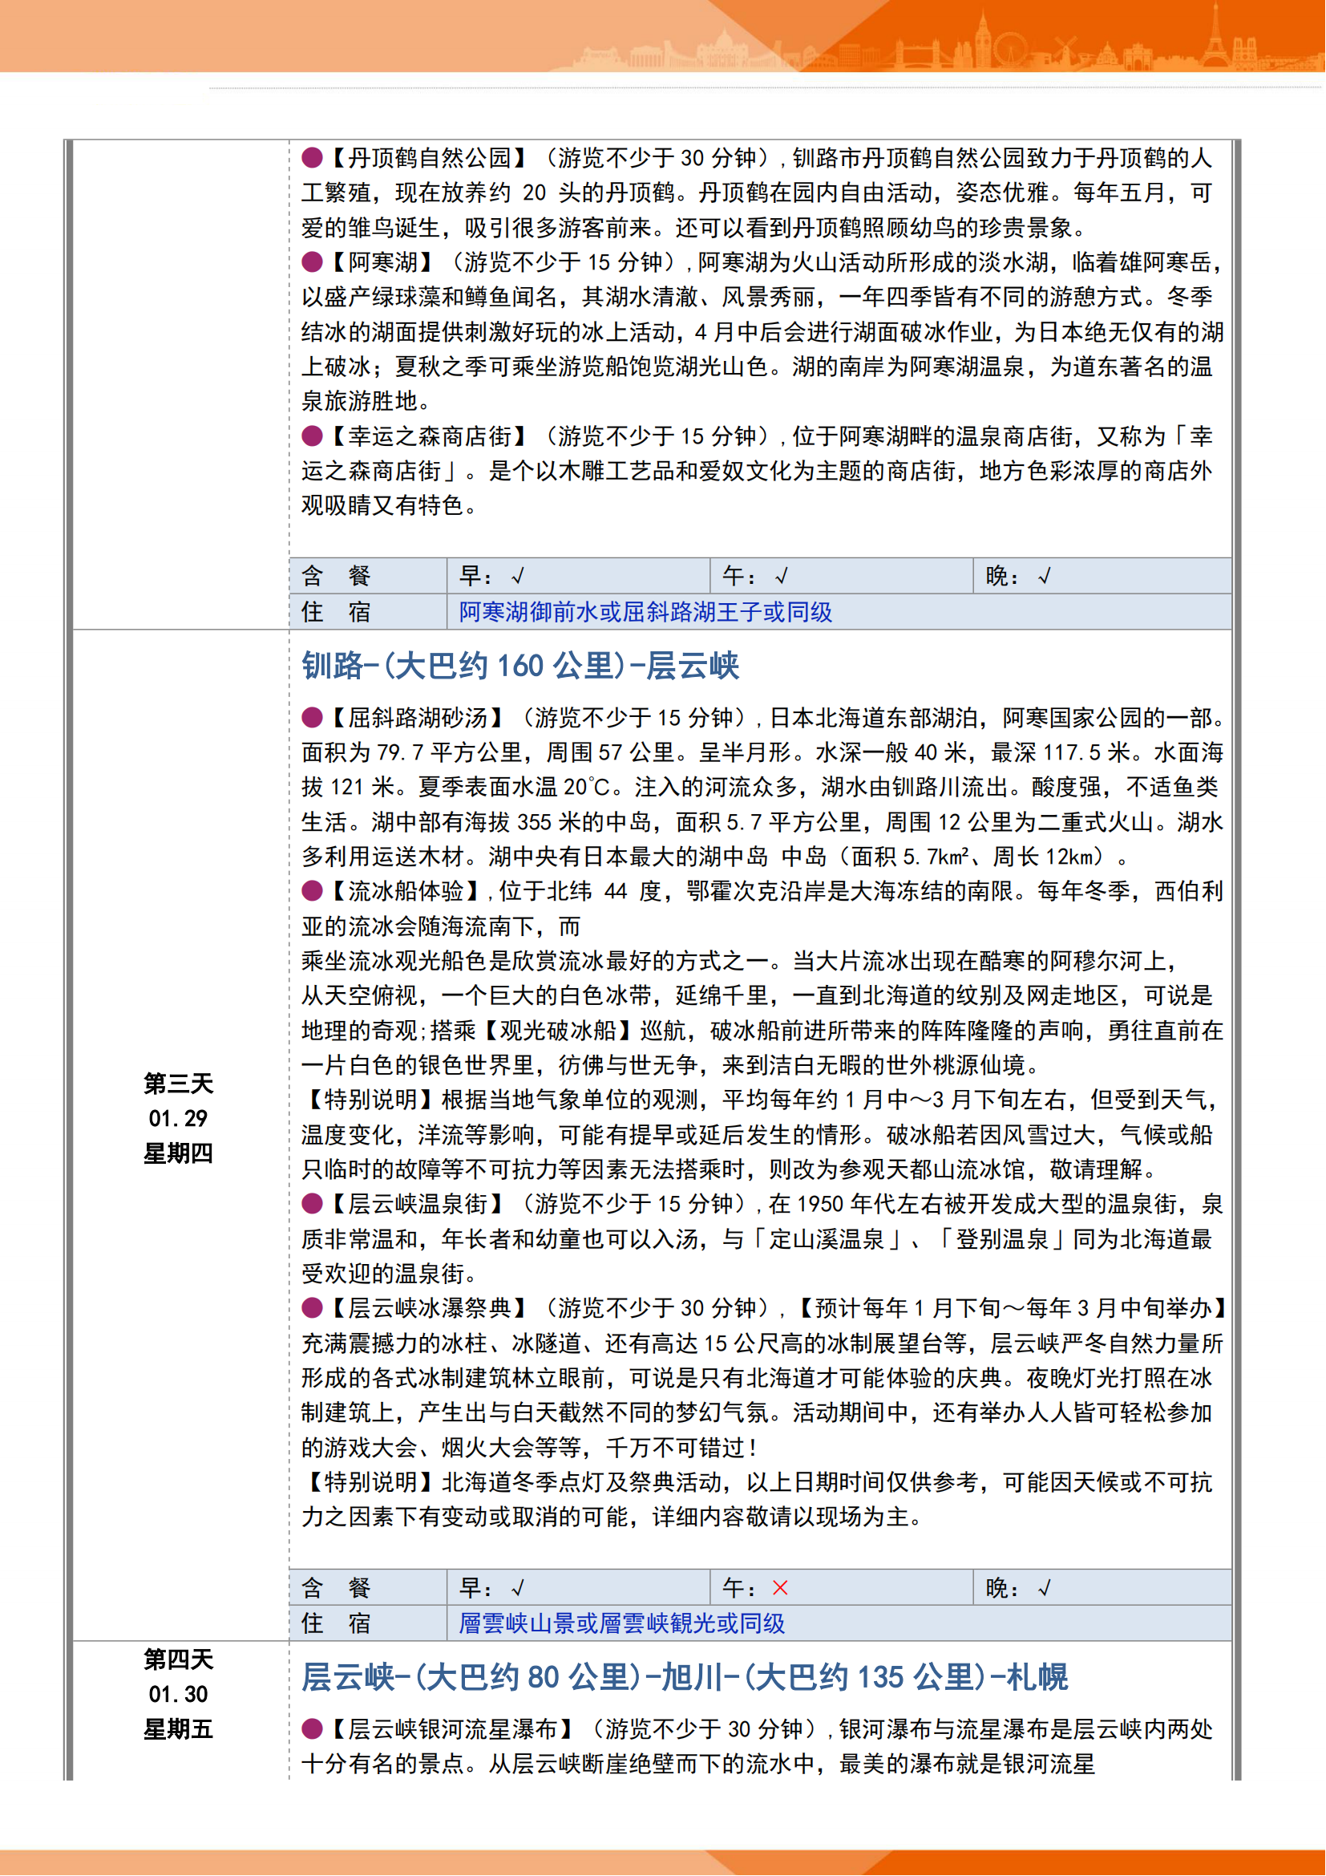Click the purple bullet beside 幸运之森商店街
This screenshot has width=1326, height=1876.
pos(312,436)
